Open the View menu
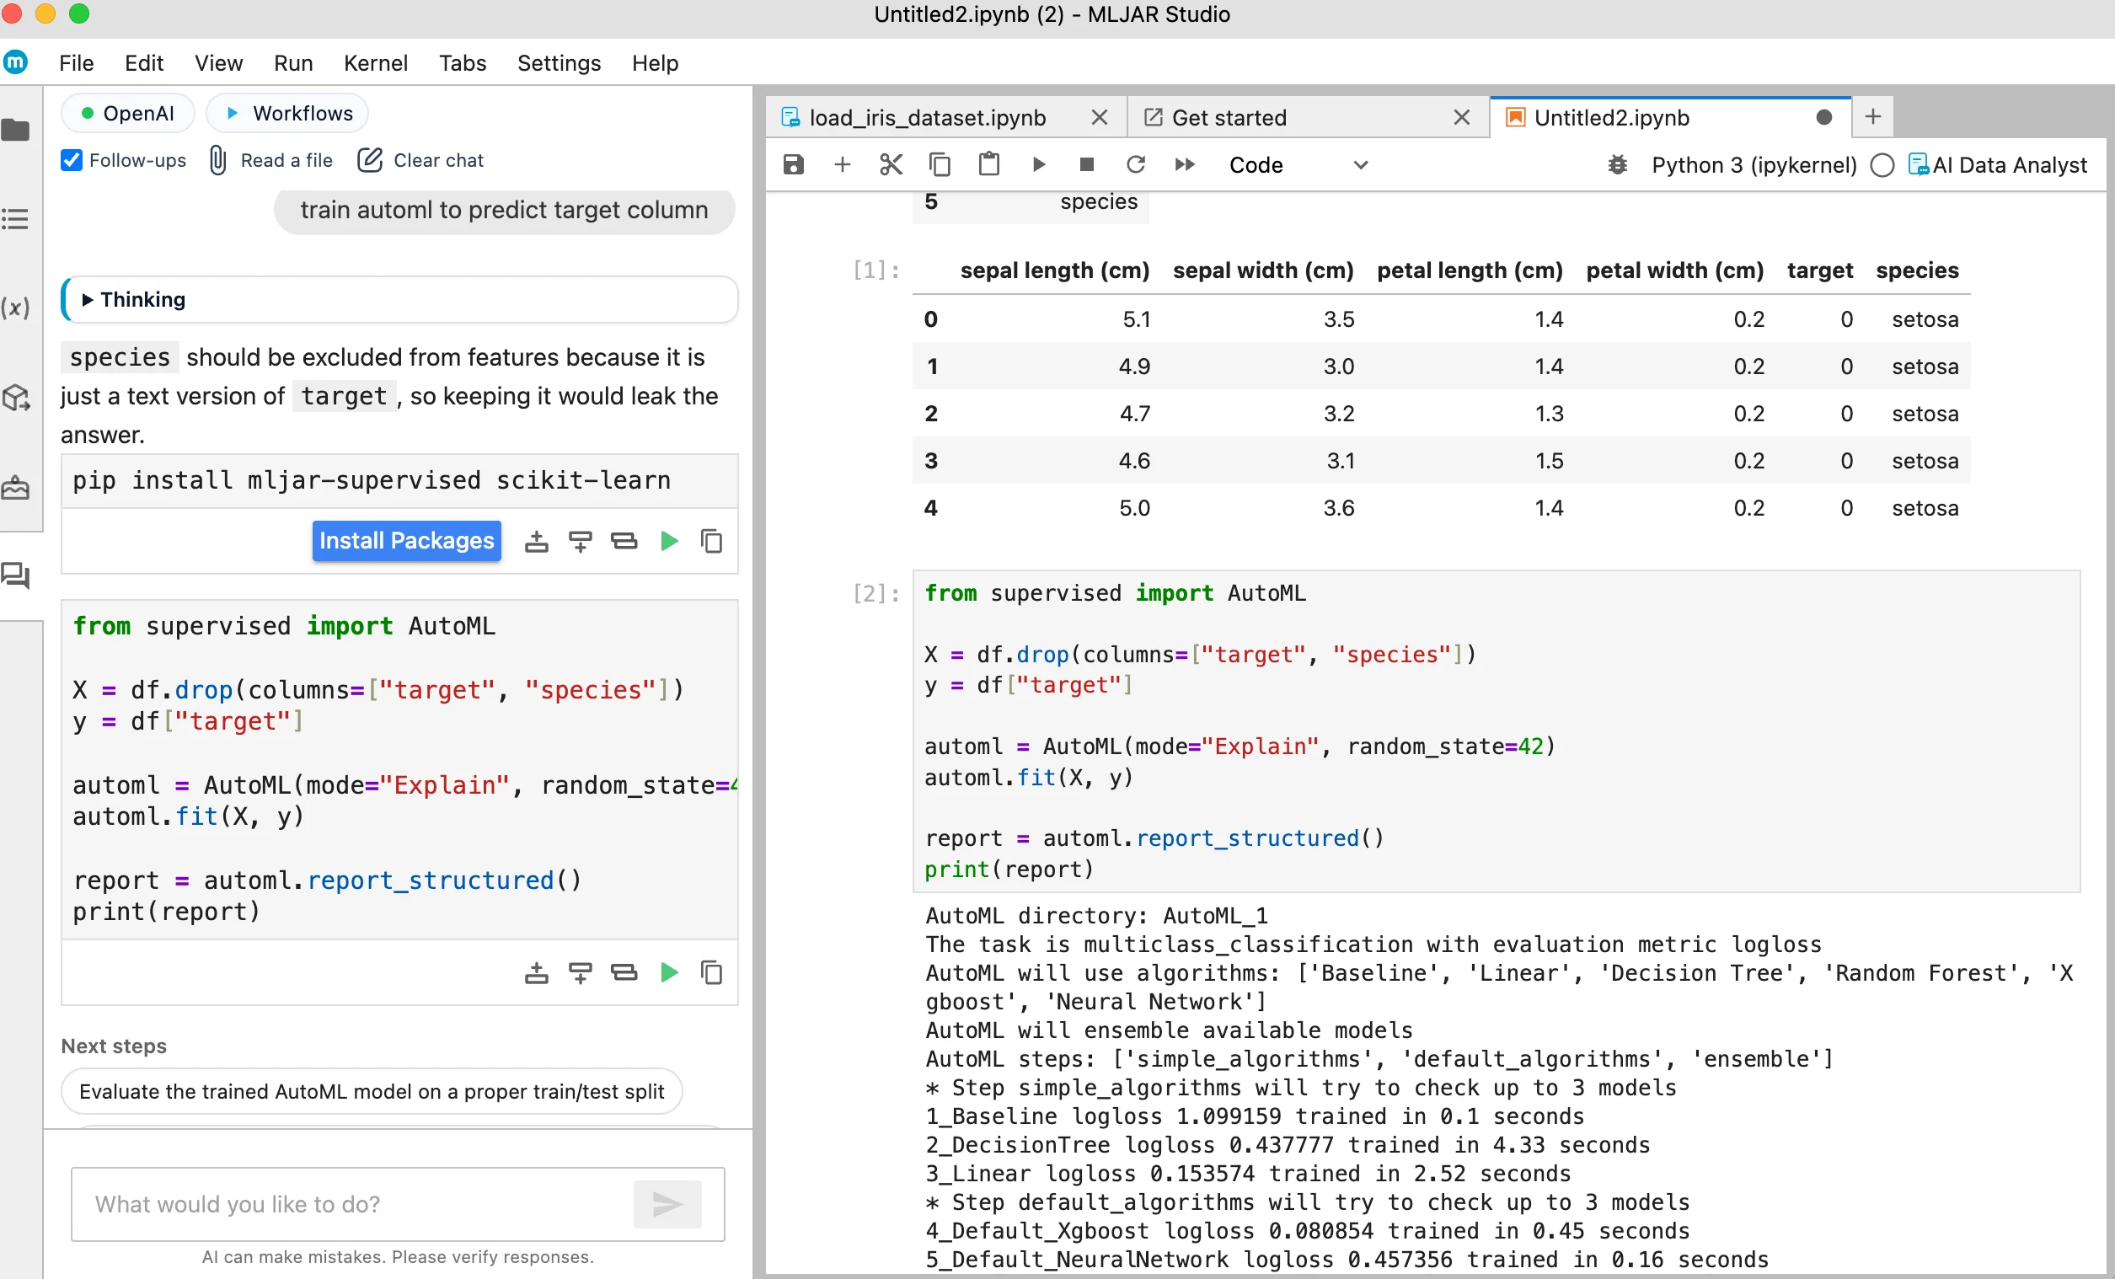Viewport: 2115px width, 1279px height. tap(218, 62)
